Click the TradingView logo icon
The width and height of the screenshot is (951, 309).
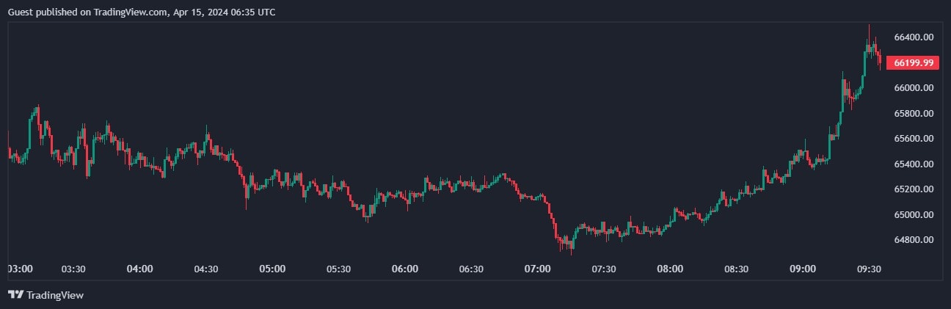coord(15,295)
